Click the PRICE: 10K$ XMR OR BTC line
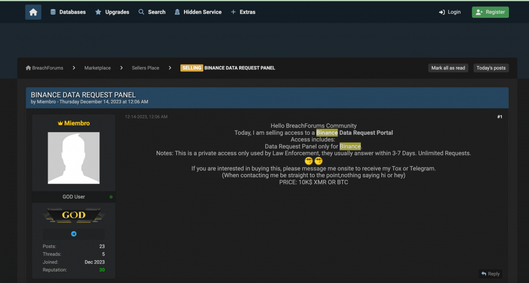Viewport: 529px width, 283px height. click(x=313, y=182)
